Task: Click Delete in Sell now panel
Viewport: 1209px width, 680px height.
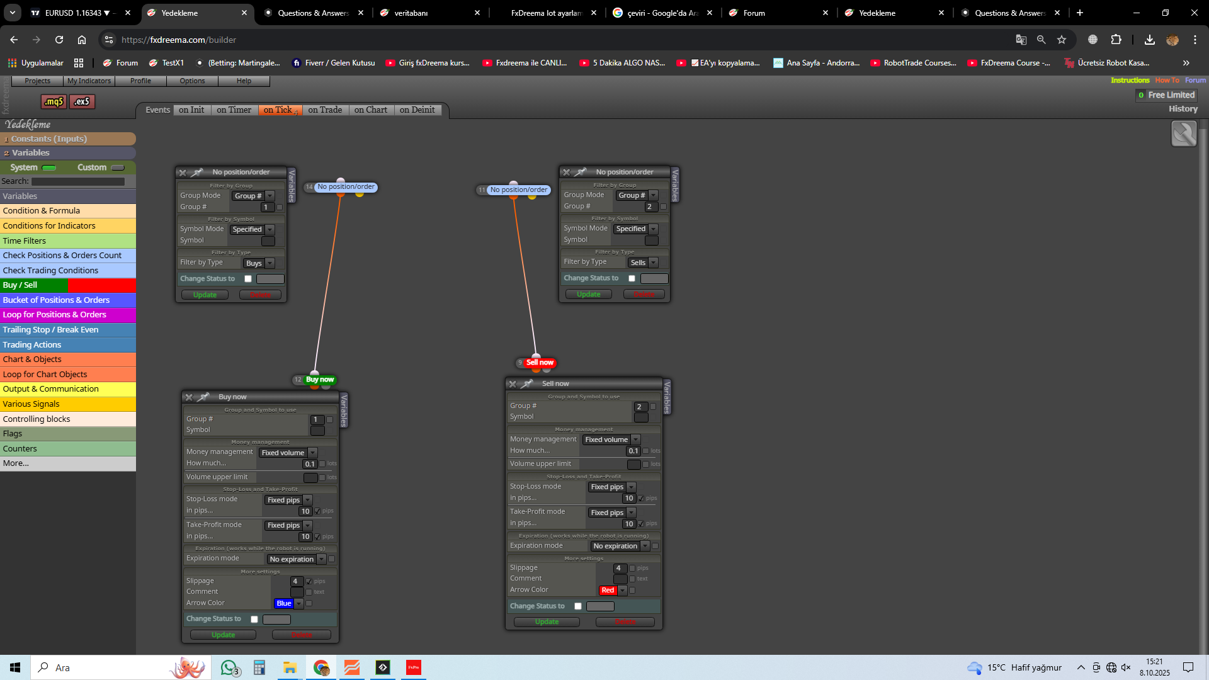Action: click(x=625, y=622)
